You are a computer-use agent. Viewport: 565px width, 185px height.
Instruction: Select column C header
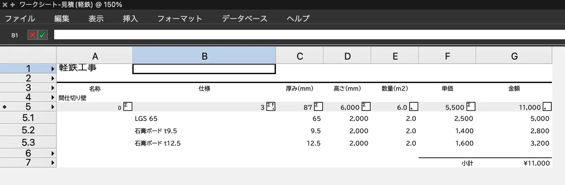pyautogui.click(x=299, y=55)
